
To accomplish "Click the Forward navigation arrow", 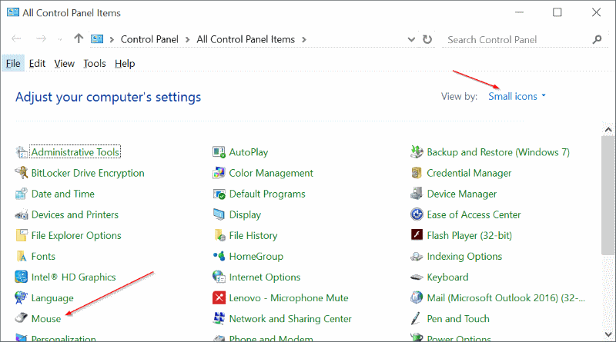I will (x=41, y=38).
